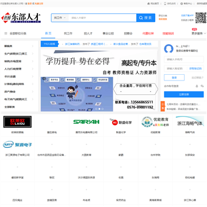Click the red new badge above 更多服务
The height and width of the screenshot is (207, 207).
[194, 29]
